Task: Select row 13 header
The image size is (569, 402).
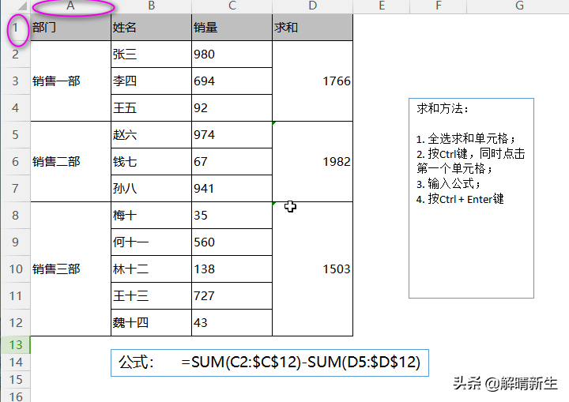Action: pyautogui.click(x=16, y=344)
